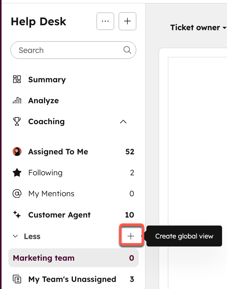Open Assigned To Me showing 52 tickets
The height and width of the screenshot is (289, 227).
(x=58, y=152)
